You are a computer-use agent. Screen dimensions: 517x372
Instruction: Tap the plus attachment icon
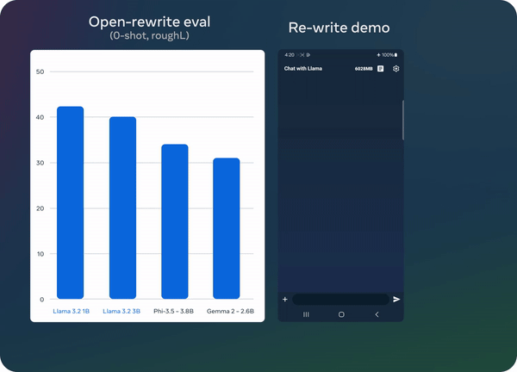coord(285,299)
